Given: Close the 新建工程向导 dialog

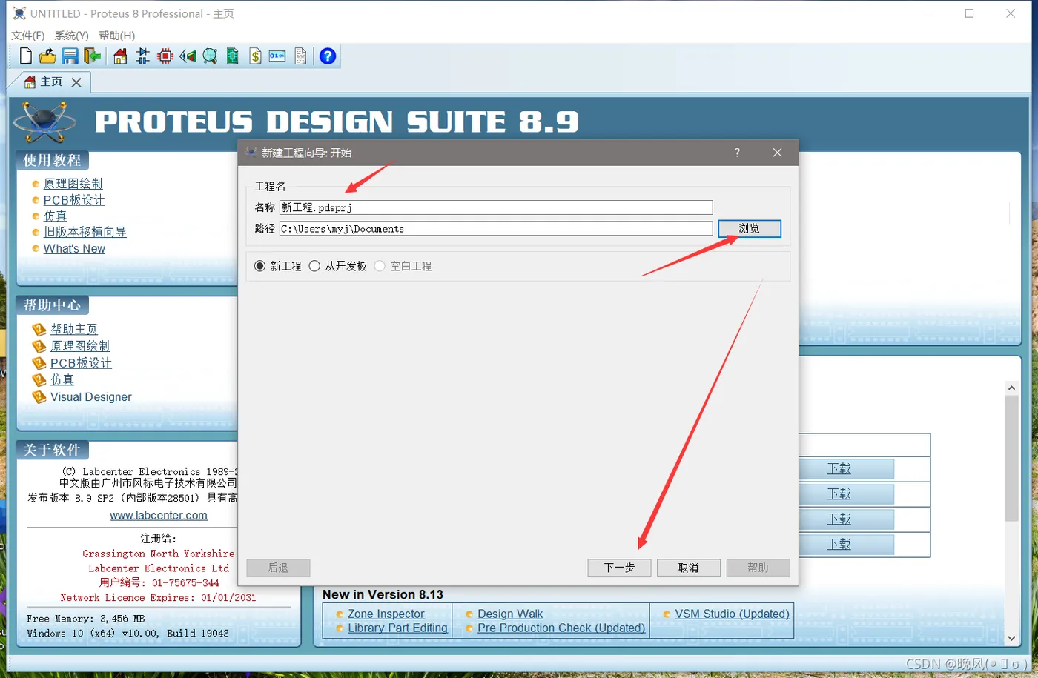Looking at the screenshot, I should [x=777, y=153].
